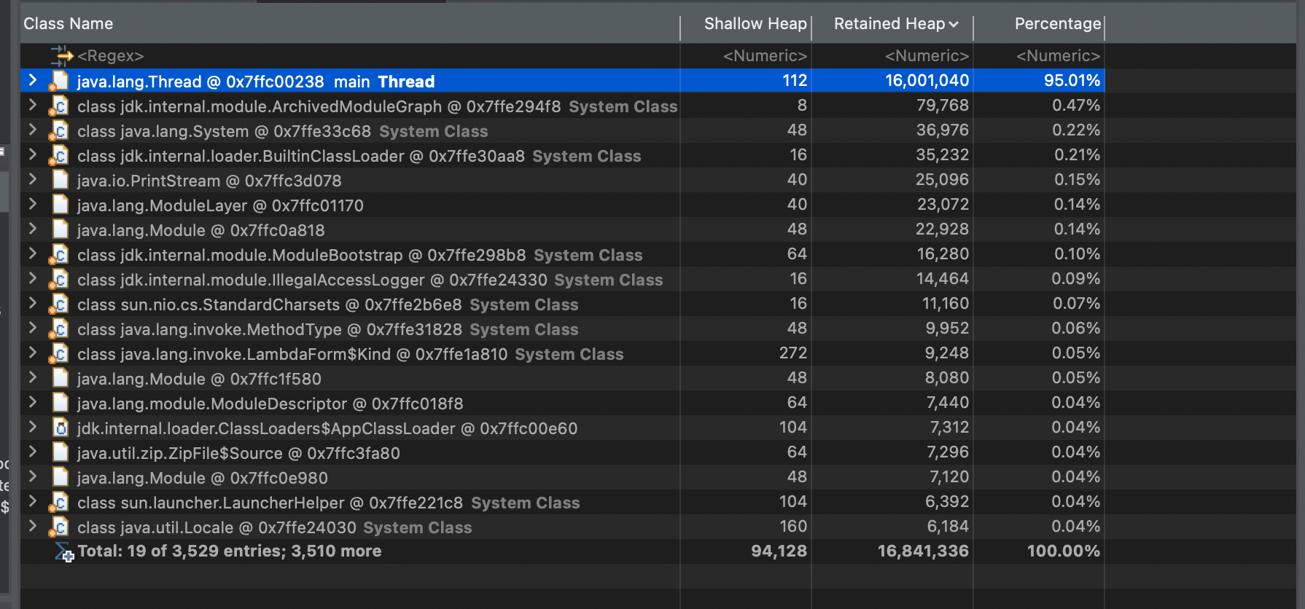Click the java.util.Locale class icon
This screenshot has height=609, width=1305.
point(59,527)
